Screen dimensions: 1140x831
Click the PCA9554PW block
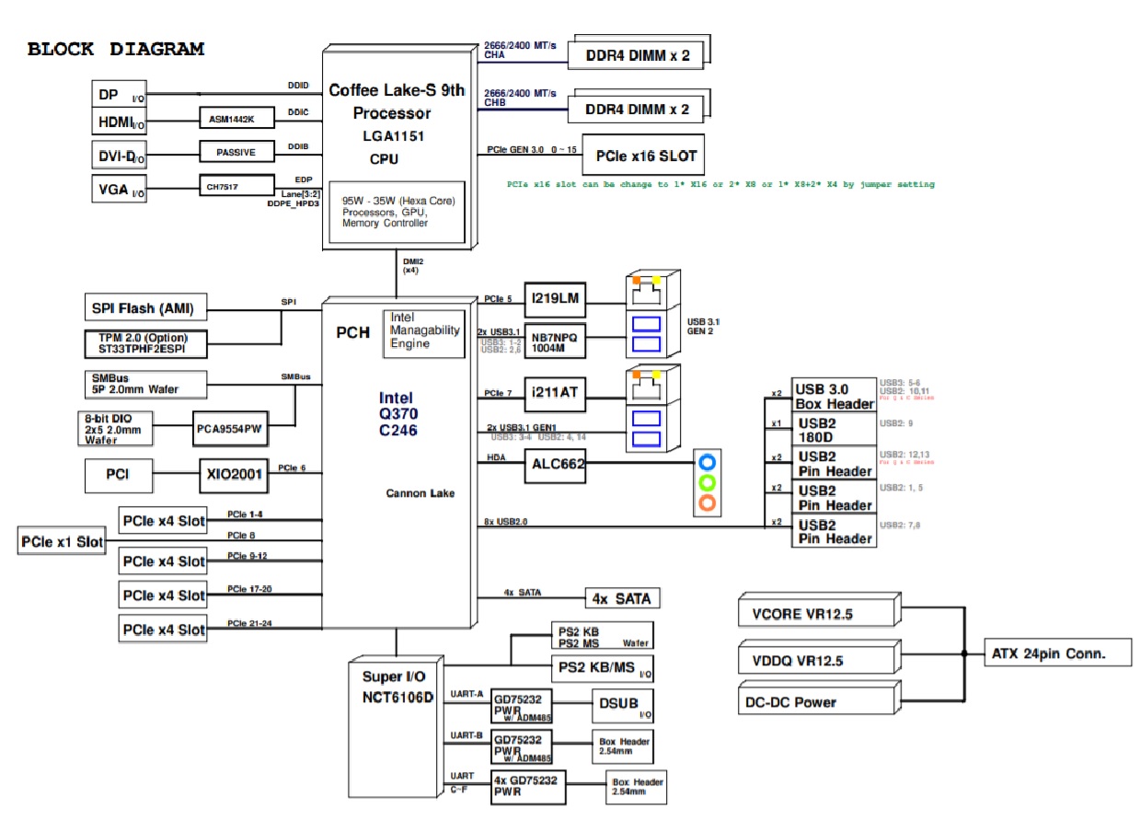pos(229,429)
